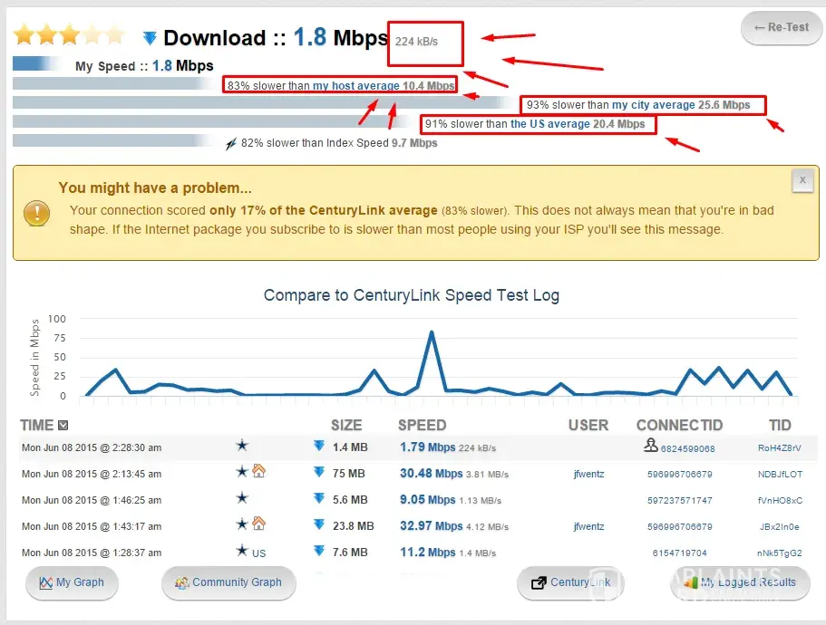The width and height of the screenshot is (826, 625).
Task: Click the graph icon on My Graph button
Action: click(46, 583)
